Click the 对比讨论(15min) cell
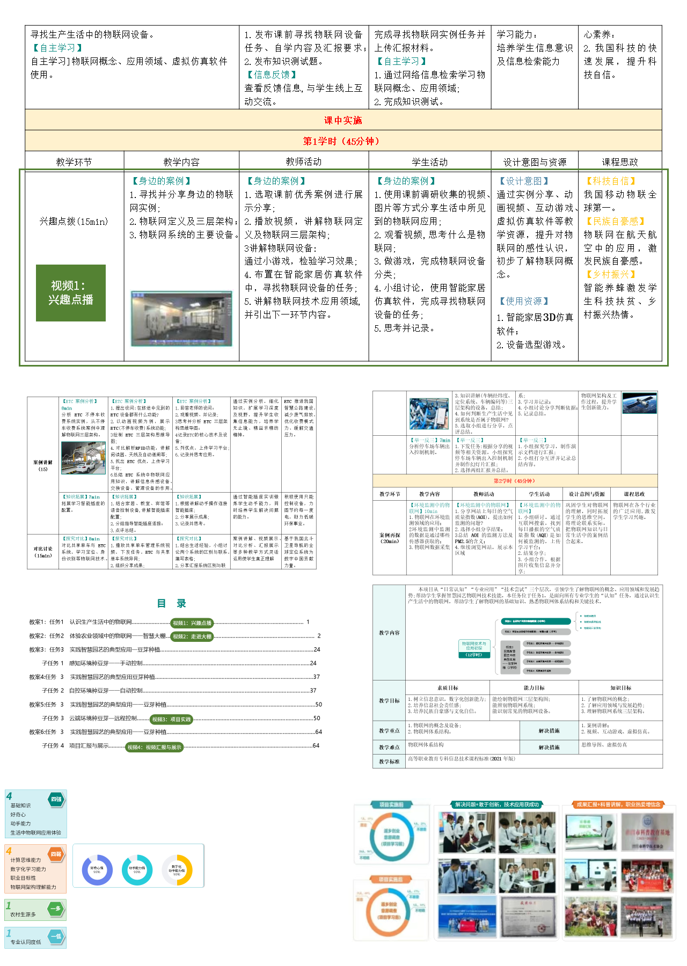This screenshot has height=966, width=687. [x=43, y=552]
